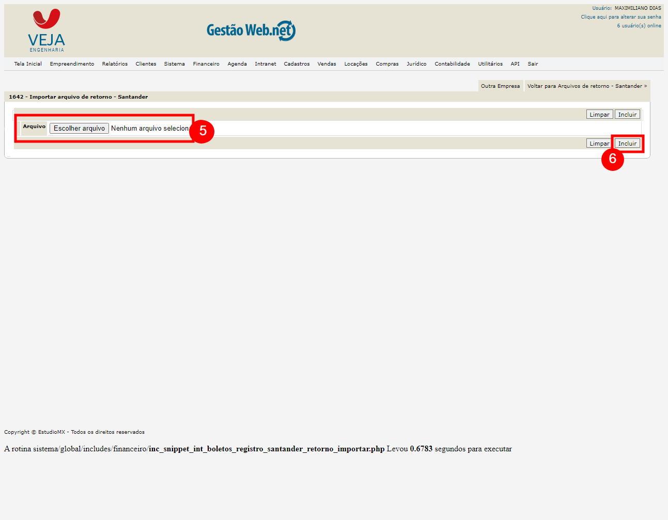Select the API menu item

pyautogui.click(x=515, y=64)
